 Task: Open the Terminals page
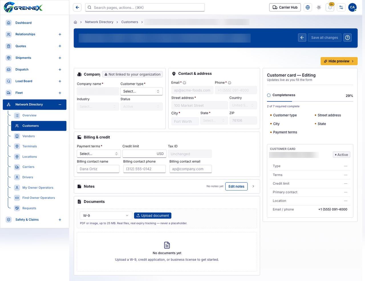pos(39,146)
